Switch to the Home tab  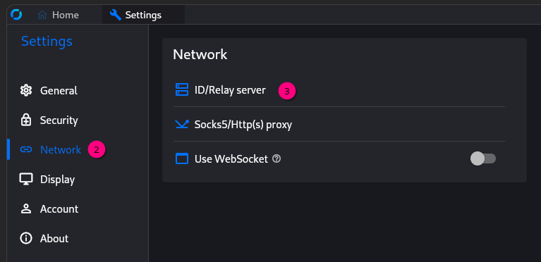click(58, 15)
